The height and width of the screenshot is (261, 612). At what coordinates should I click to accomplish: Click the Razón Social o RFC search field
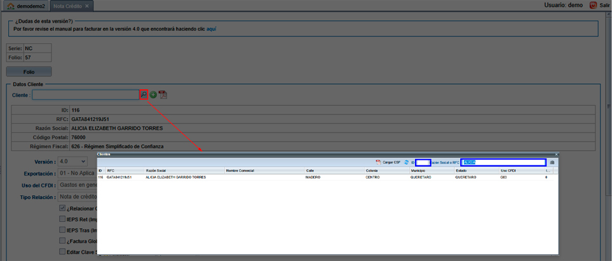503,162
